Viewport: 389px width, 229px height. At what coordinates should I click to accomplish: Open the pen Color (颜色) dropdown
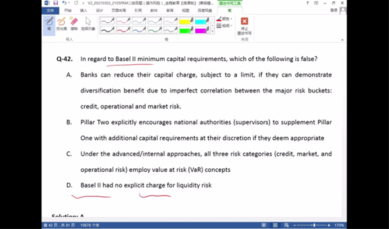[225, 19]
